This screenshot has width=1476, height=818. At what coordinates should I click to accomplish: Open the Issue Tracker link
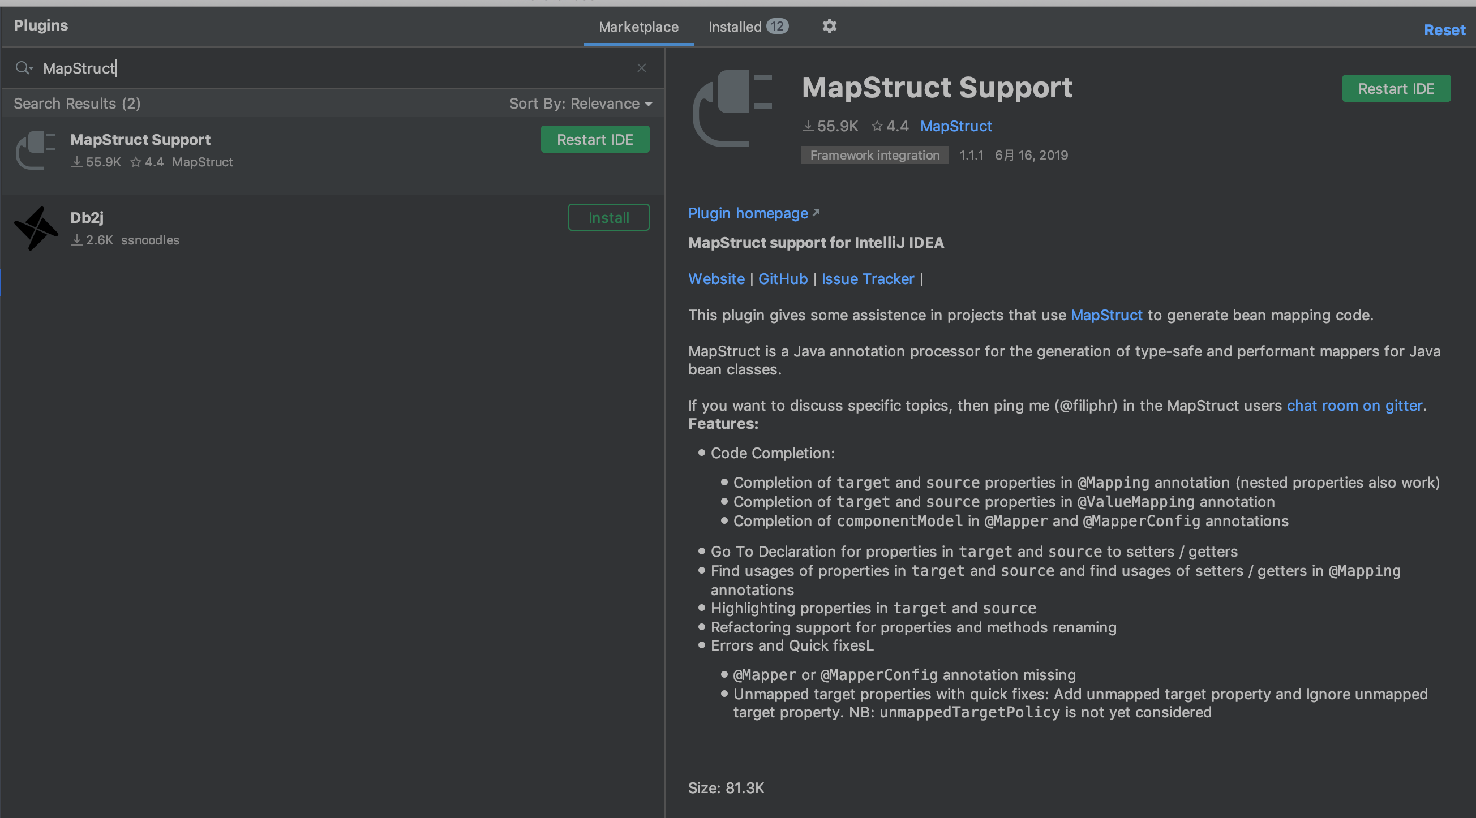868,279
